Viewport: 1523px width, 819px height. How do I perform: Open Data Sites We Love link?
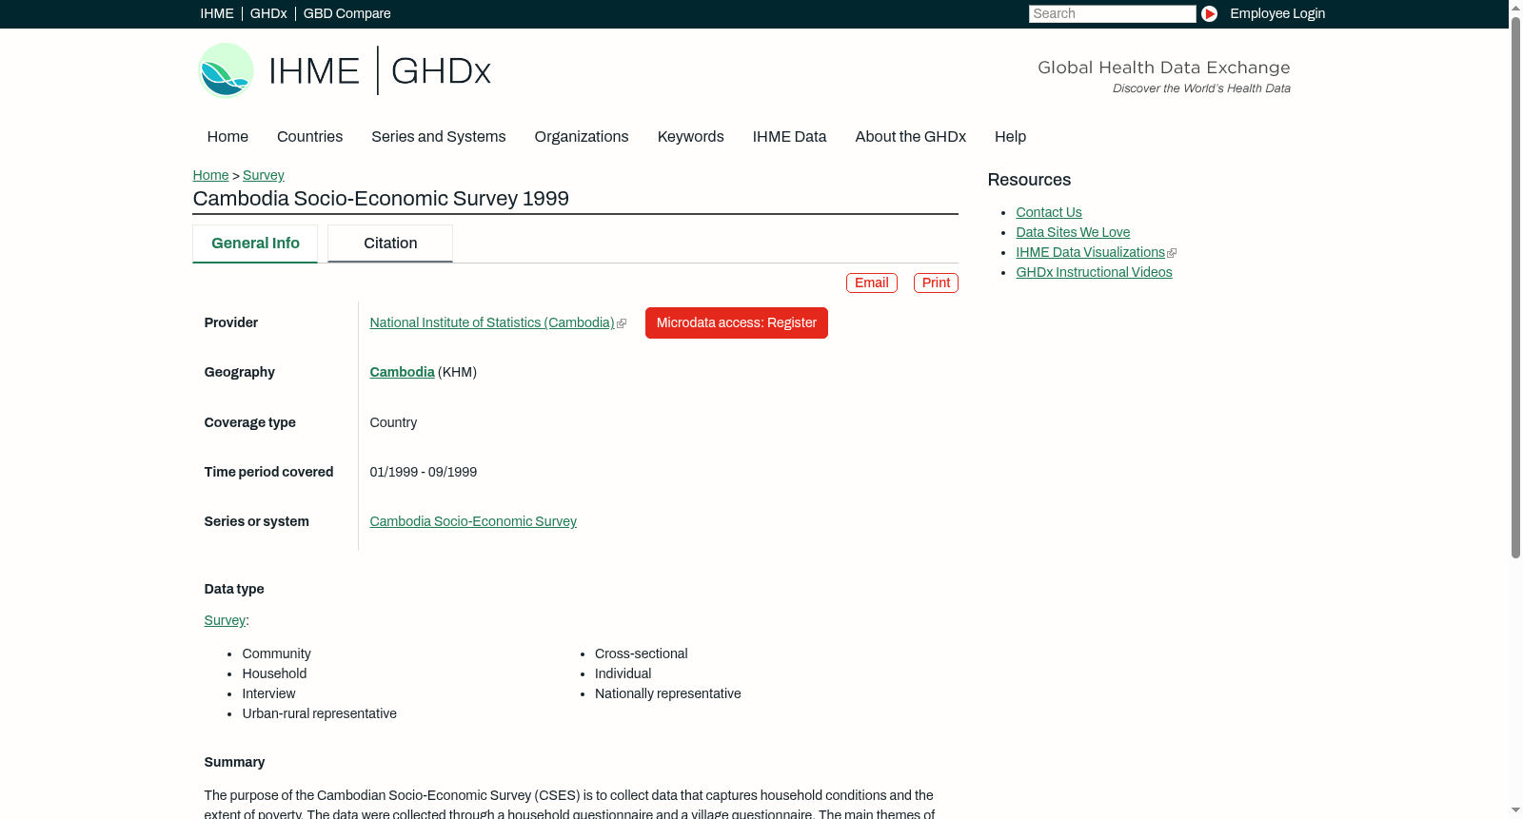pyautogui.click(x=1073, y=232)
